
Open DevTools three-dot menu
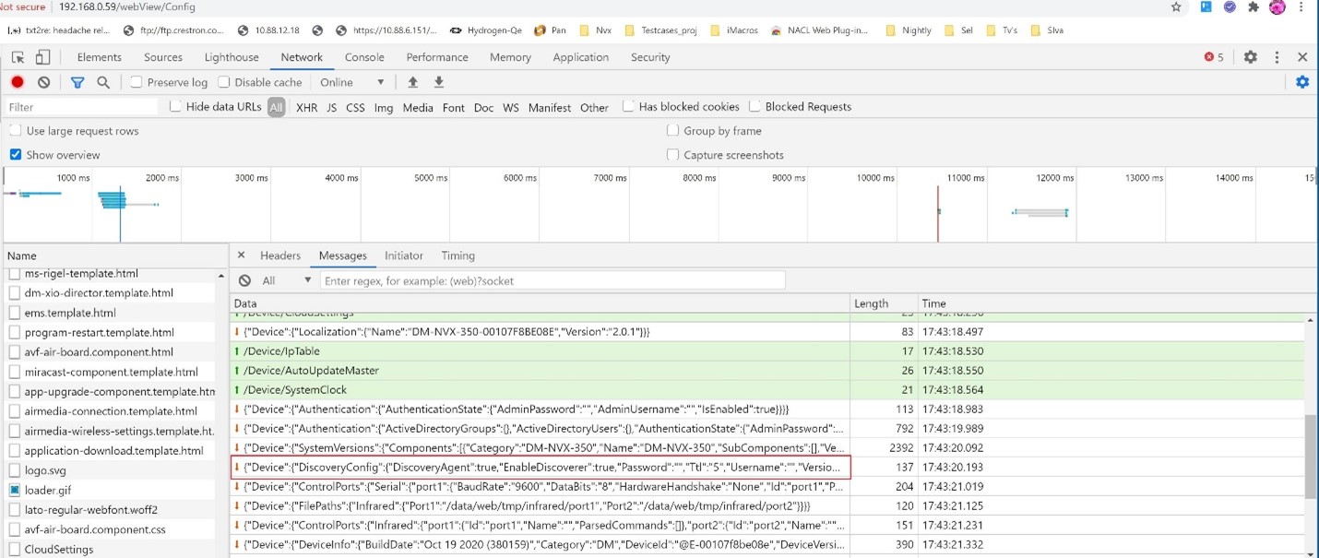click(1277, 57)
